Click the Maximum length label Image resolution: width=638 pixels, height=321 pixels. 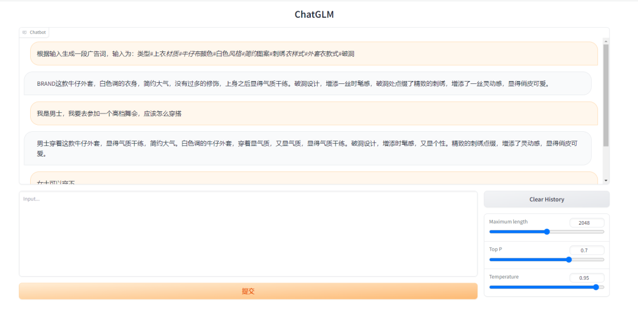(508, 222)
